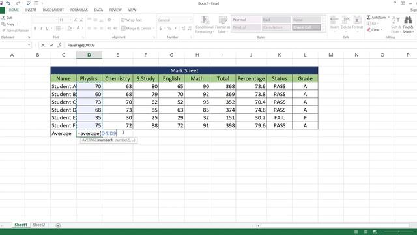Expand the Copy options arrow

pos(18,24)
